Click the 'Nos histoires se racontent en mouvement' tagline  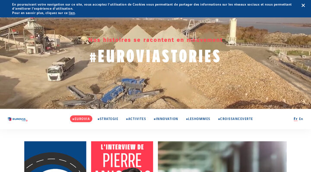coord(155,40)
